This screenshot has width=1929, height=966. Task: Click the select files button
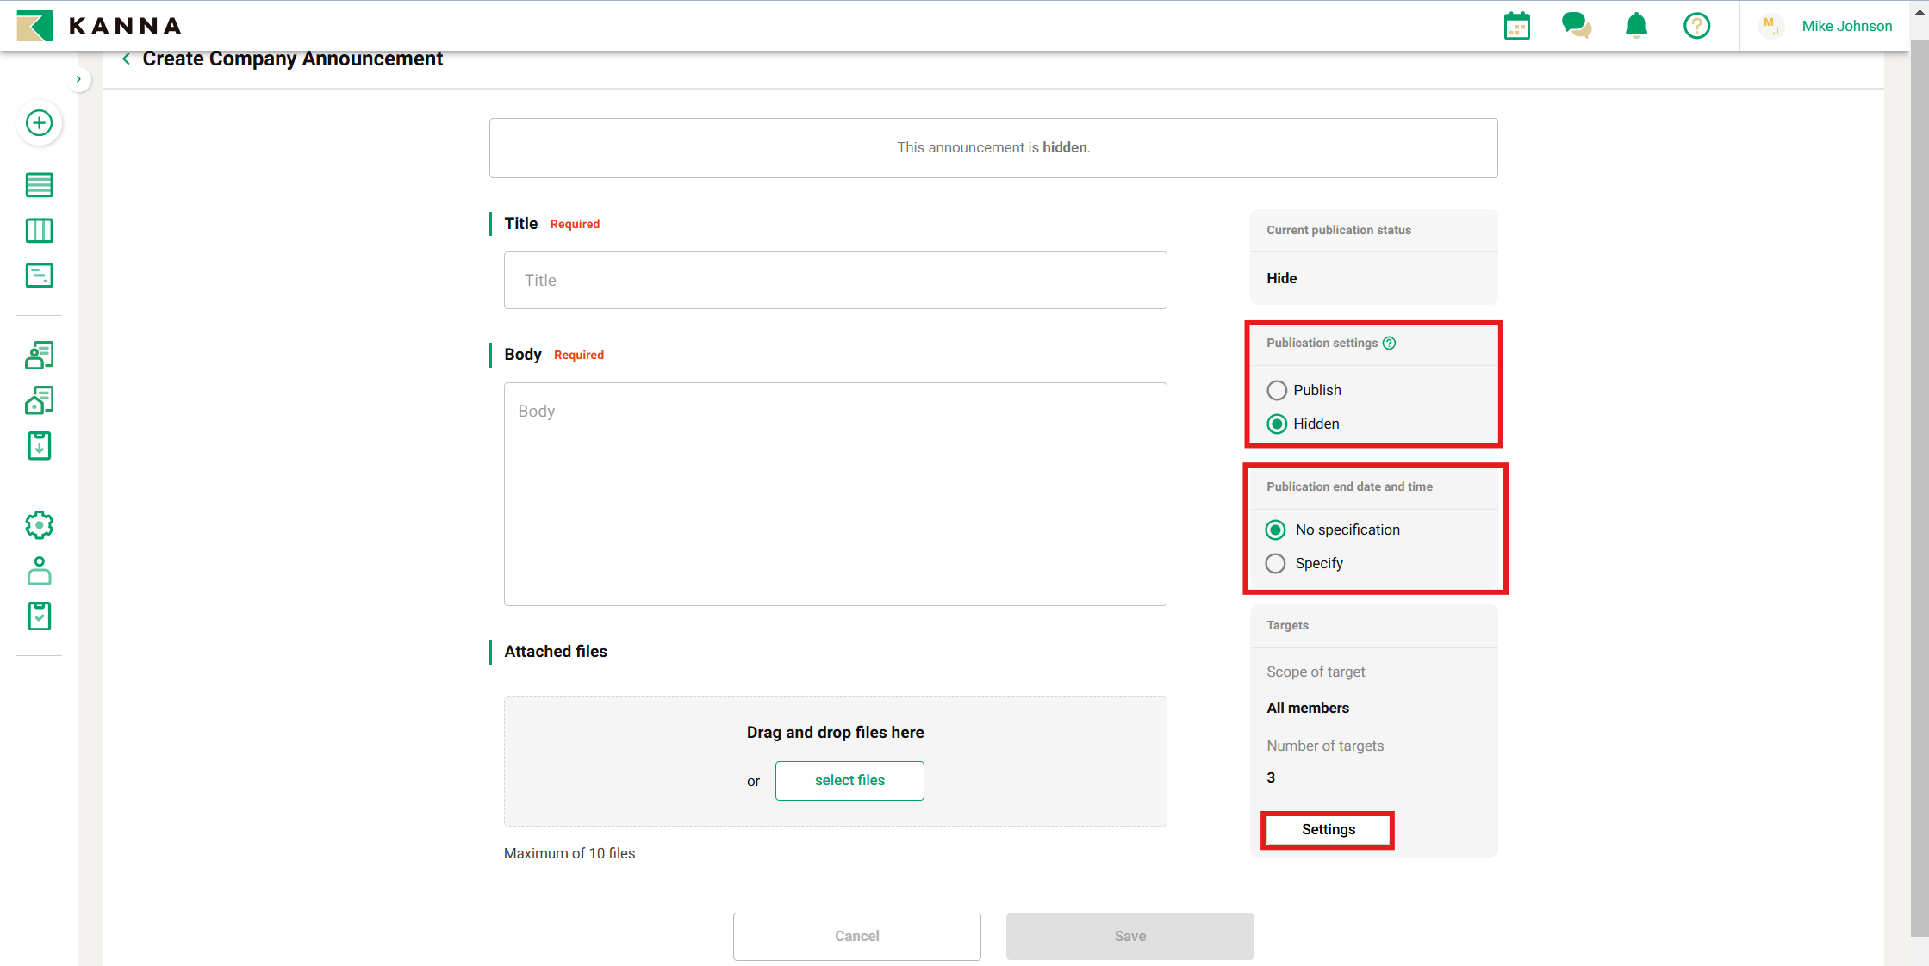[x=849, y=781]
